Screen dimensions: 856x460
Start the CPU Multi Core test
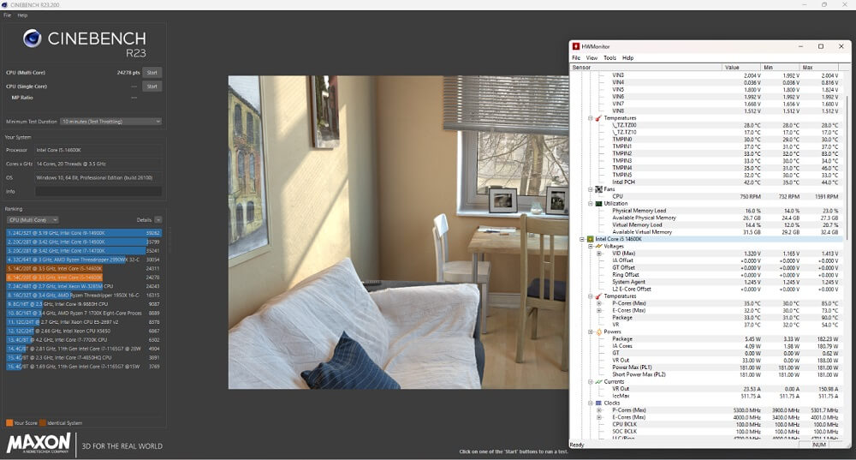tap(152, 73)
